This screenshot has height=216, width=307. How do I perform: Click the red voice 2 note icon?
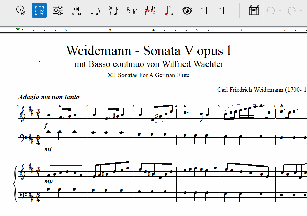(x=169, y=10)
